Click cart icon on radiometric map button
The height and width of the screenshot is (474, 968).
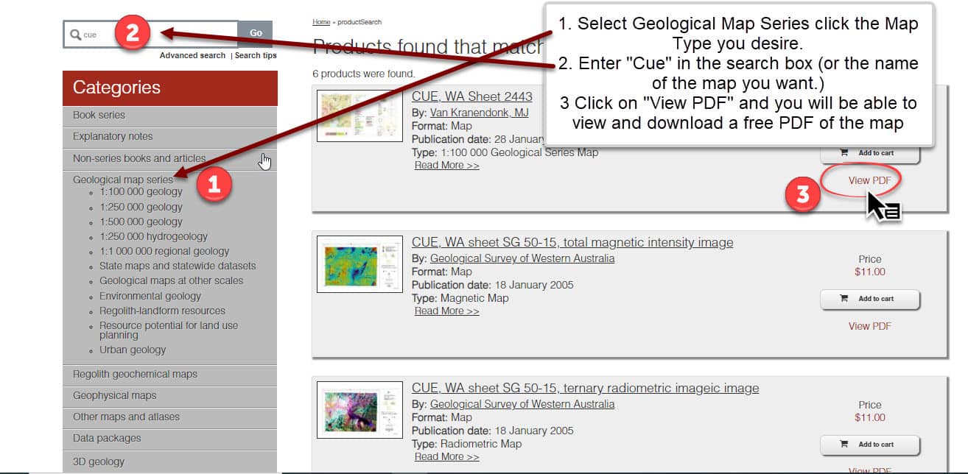(844, 445)
